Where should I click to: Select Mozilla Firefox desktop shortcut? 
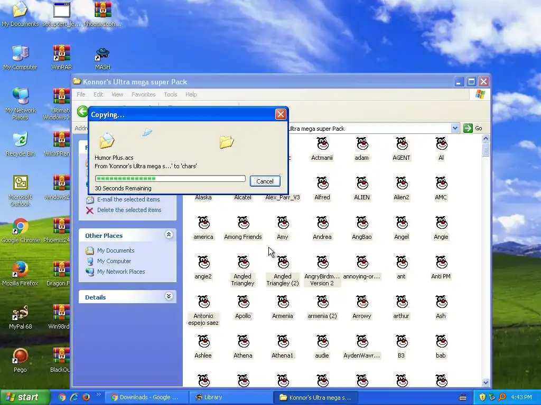coord(20,274)
